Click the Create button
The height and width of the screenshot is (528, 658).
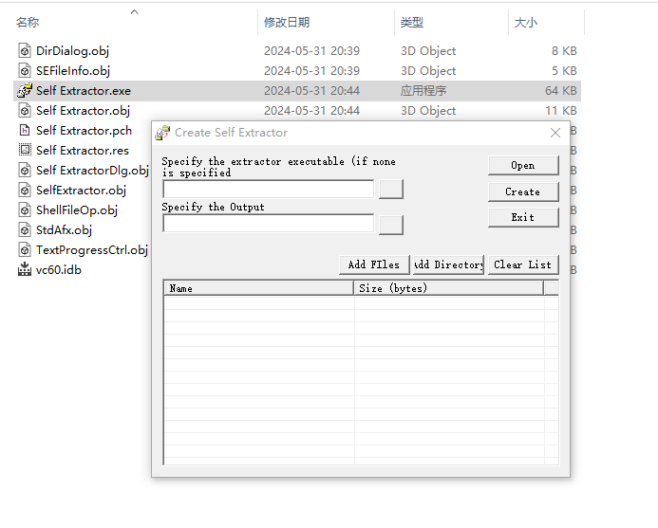[x=523, y=191]
